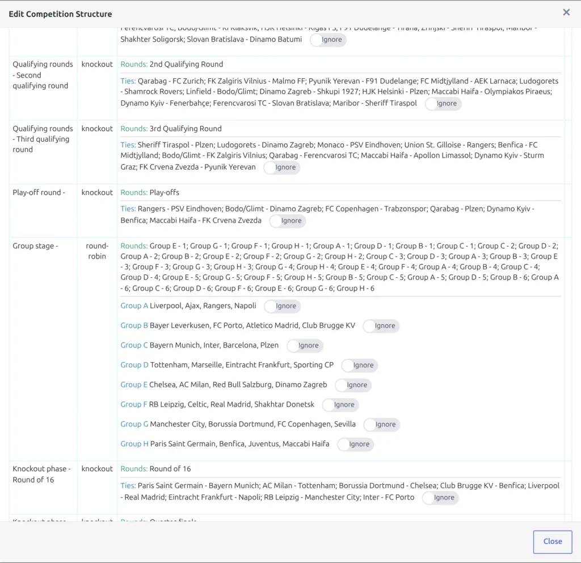Screen dimensions: 581x563
Task: Click 'Chelsea, AC Milan, Red Bull Salzburg, Dinamo Zagreb' list
Action: pos(238,384)
